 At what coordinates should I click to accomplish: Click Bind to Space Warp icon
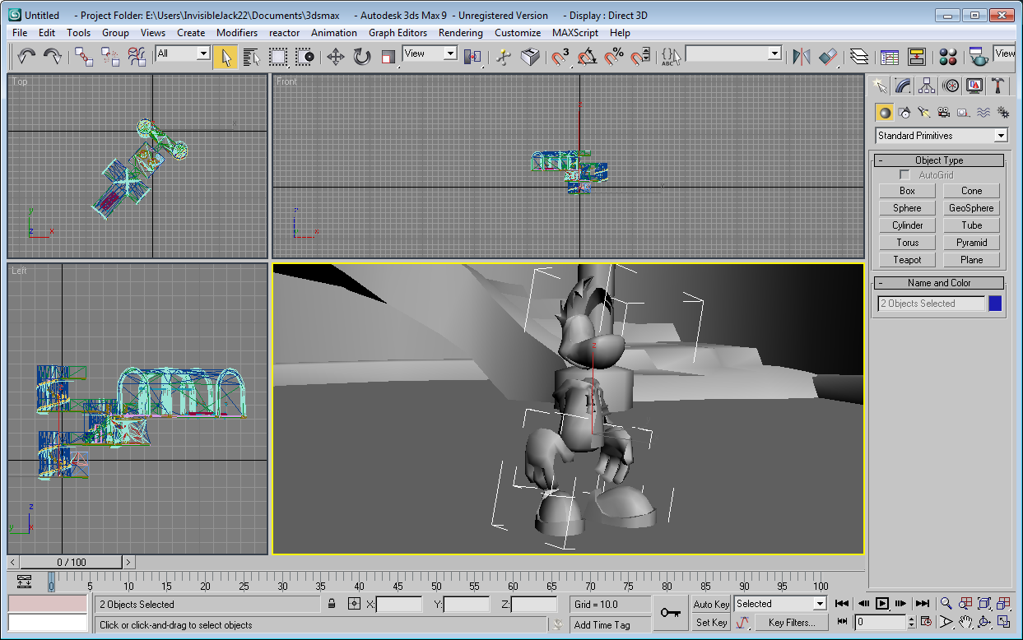pyautogui.click(x=137, y=56)
